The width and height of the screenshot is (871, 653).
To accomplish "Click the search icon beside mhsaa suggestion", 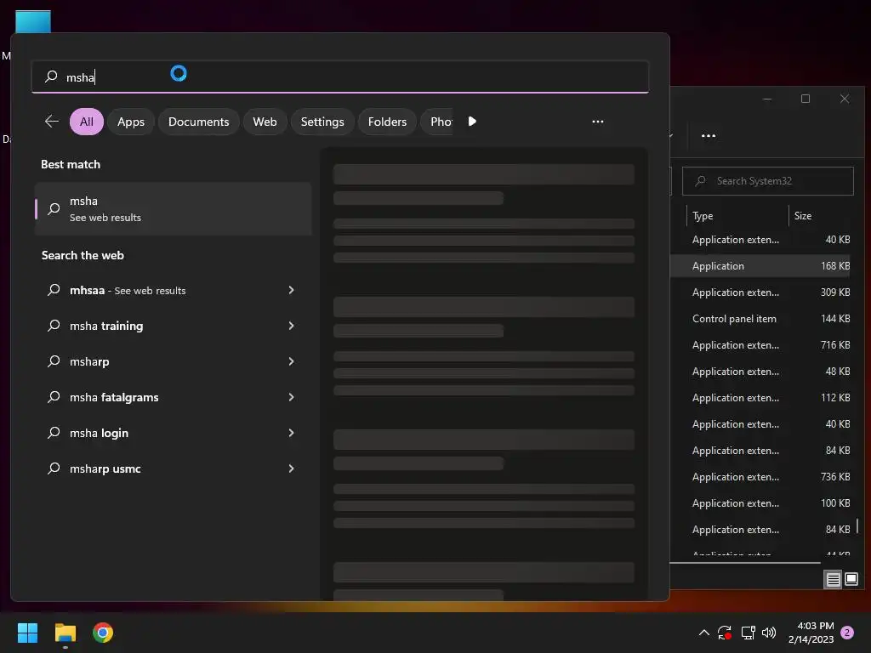I will [x=54, y=290].
